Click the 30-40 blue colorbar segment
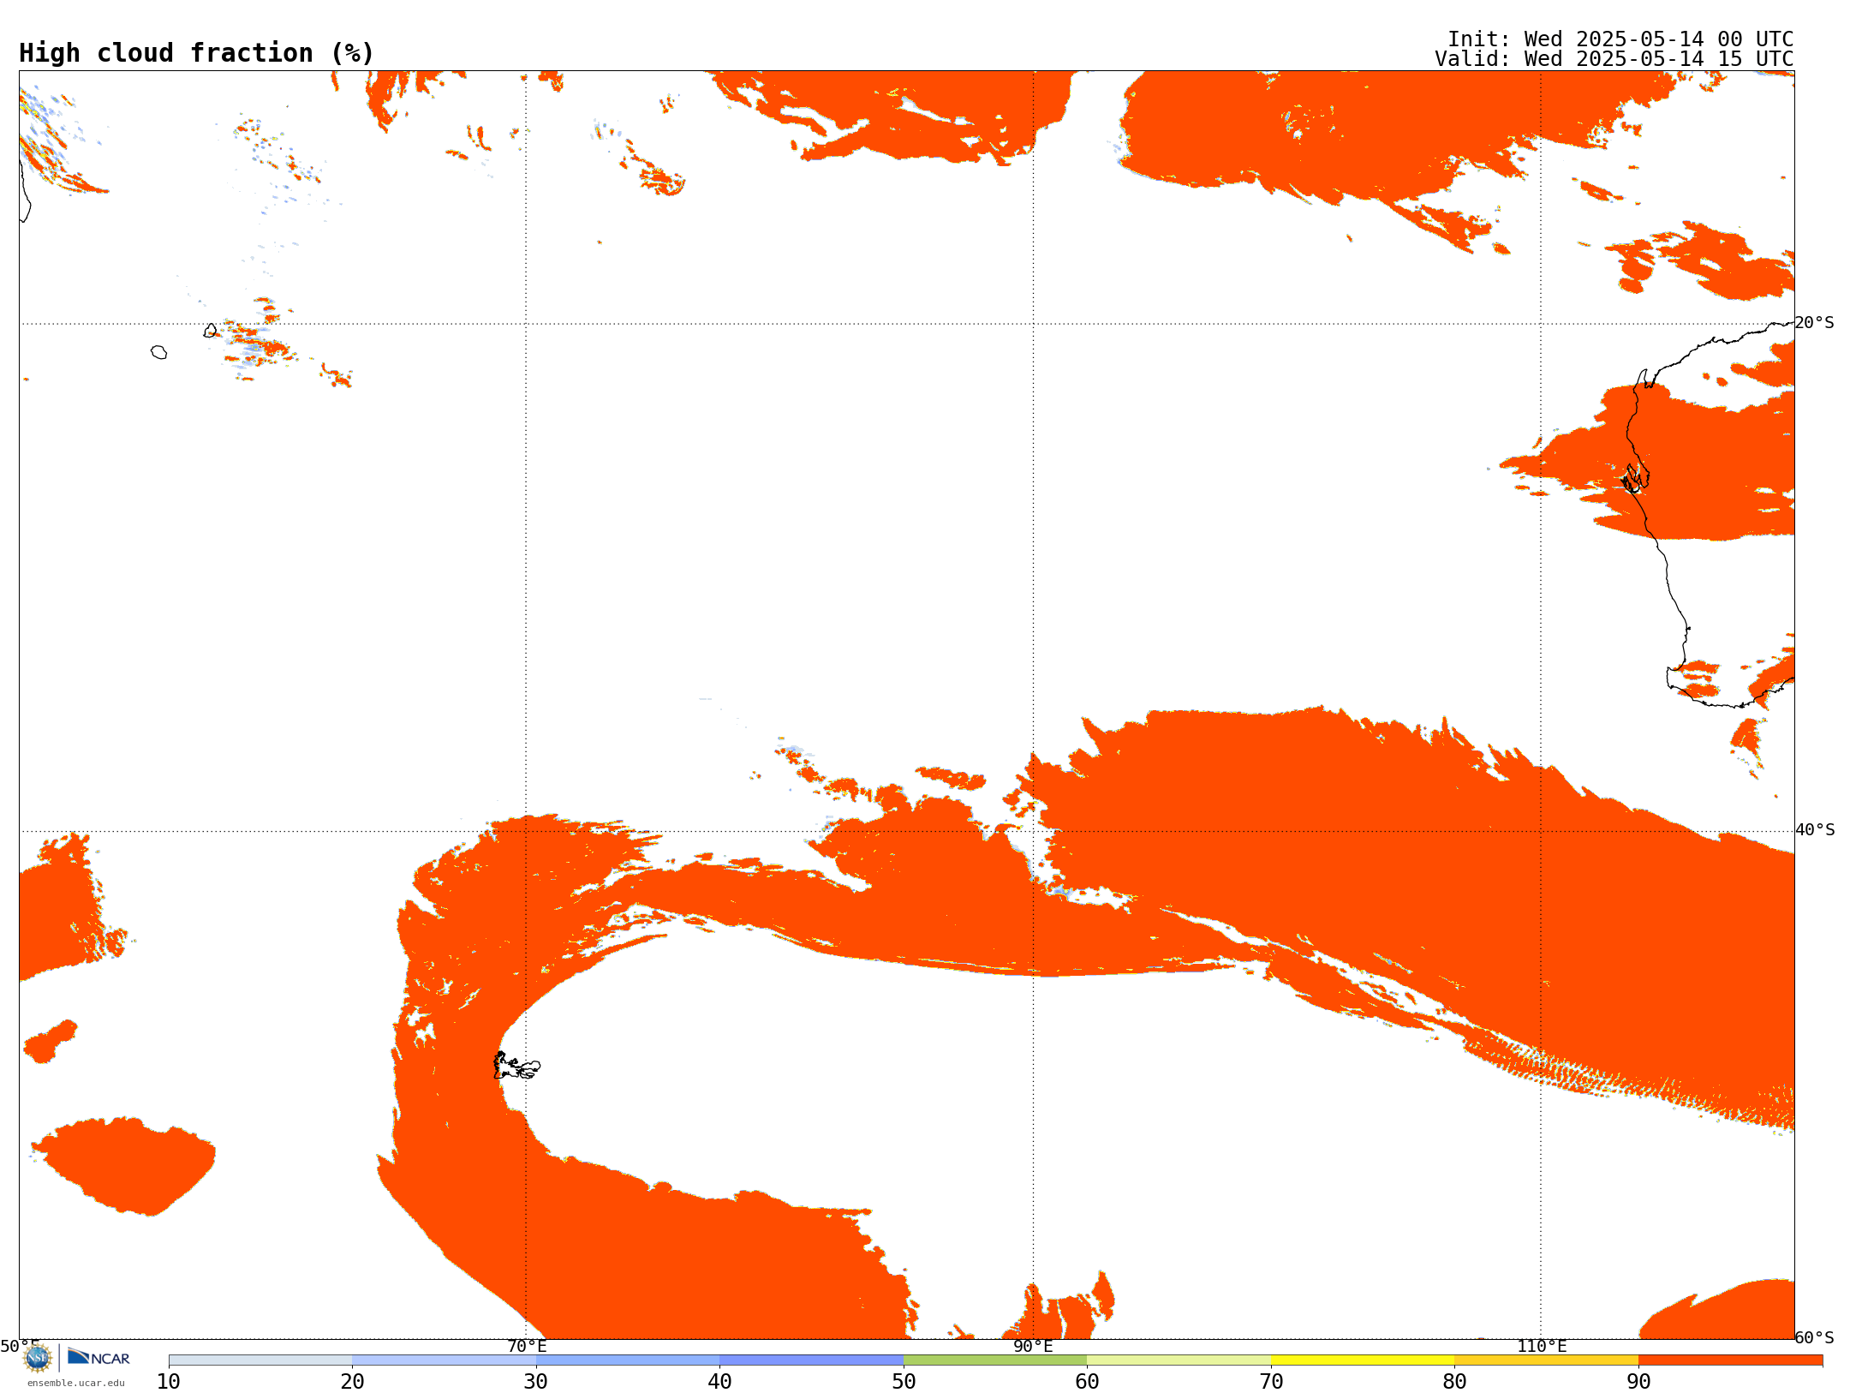The width and height of the screenshot is (1850, 1393). coord(628,1360)
